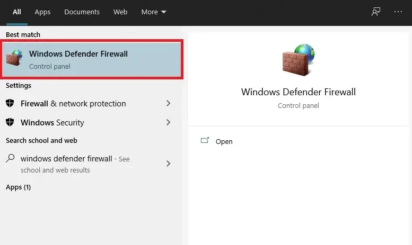
Task: Select the Web tab
Action: [120, 12]
